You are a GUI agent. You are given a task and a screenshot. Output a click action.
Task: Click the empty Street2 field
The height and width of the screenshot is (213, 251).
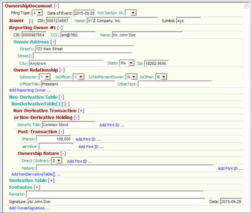[82, 56]
